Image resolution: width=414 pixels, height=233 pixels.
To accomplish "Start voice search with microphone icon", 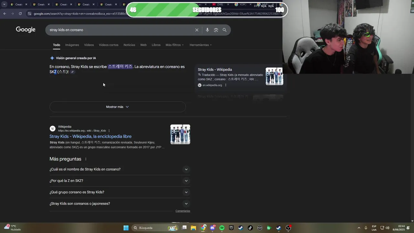I will click(207, 30).
